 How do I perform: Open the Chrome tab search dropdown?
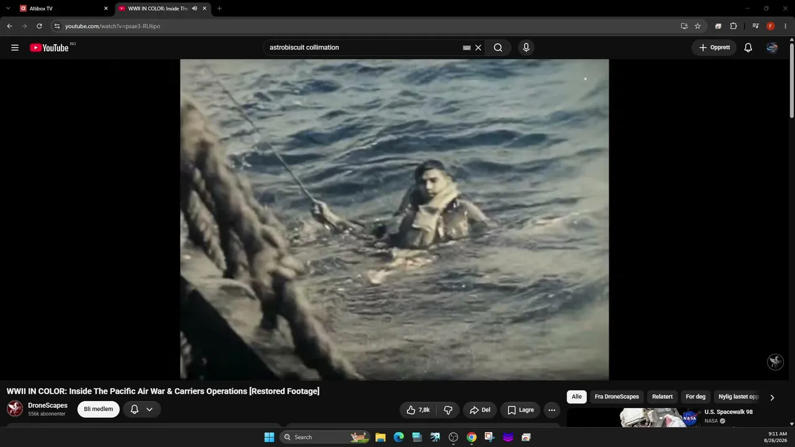(8, 9)
